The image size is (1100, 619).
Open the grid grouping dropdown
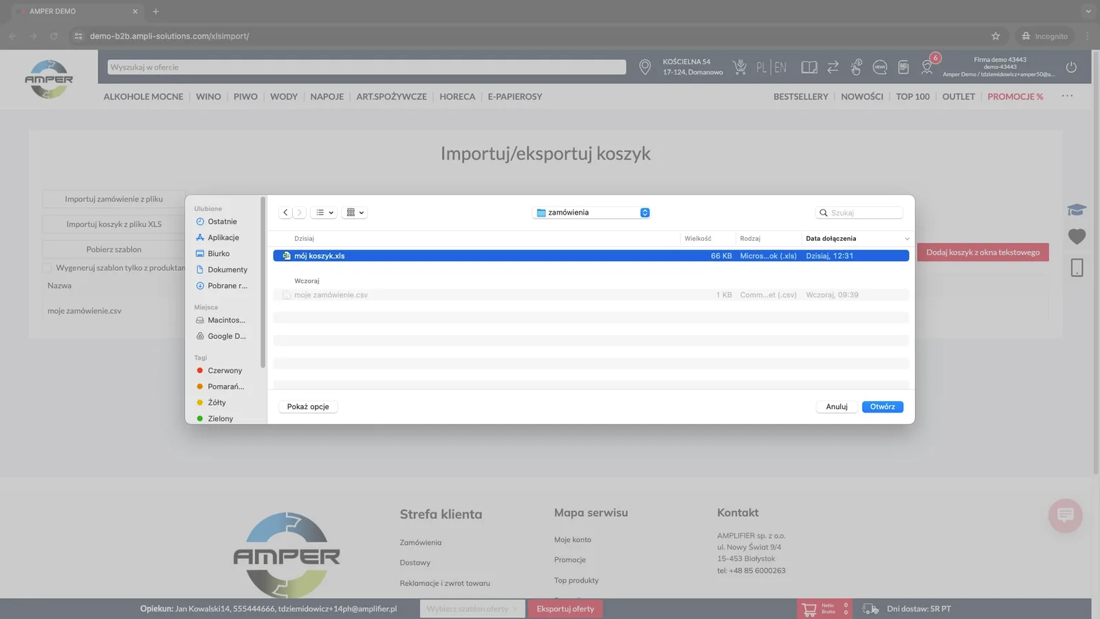click(355, 213)
